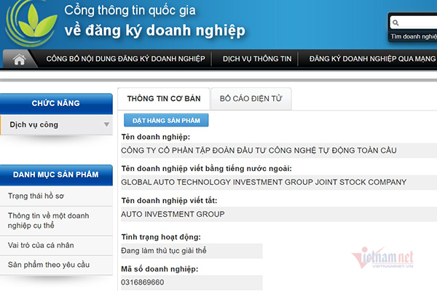437x291 pixels.
Task: Switch to the Thông tin cơ bản tab
Action: pyautogui.click(x=162, y=98)
